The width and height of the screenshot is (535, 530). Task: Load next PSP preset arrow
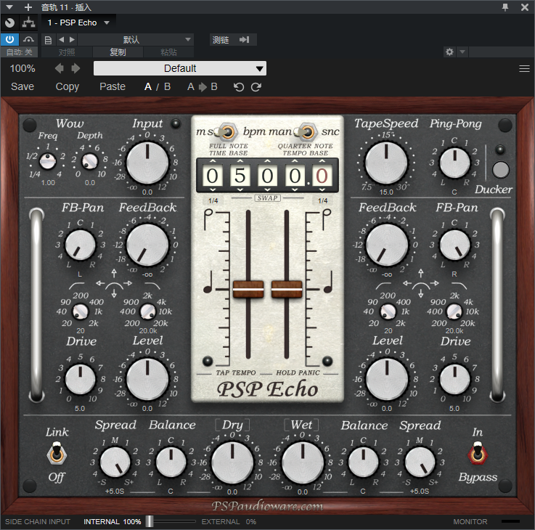[x=75, y=68]
